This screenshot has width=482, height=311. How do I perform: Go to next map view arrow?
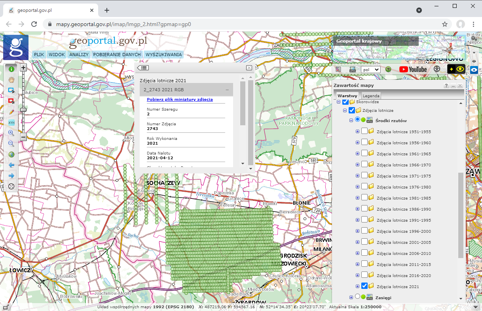pos(11,175)
